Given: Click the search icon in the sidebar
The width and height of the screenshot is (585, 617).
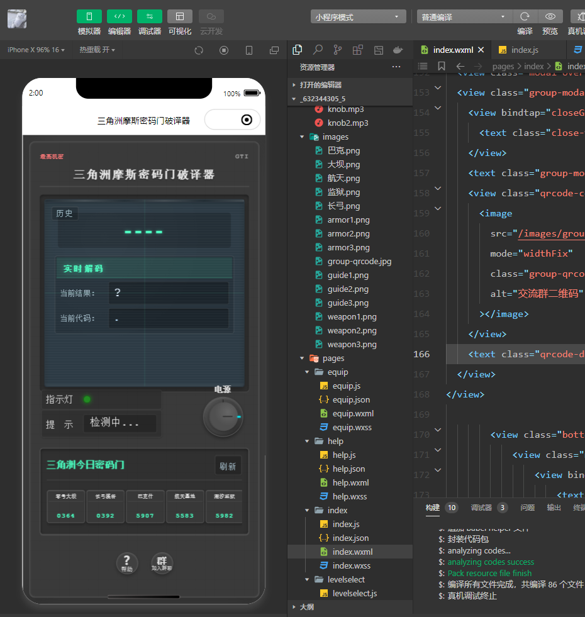Looking at the screenshot, I should coord(318,50).
